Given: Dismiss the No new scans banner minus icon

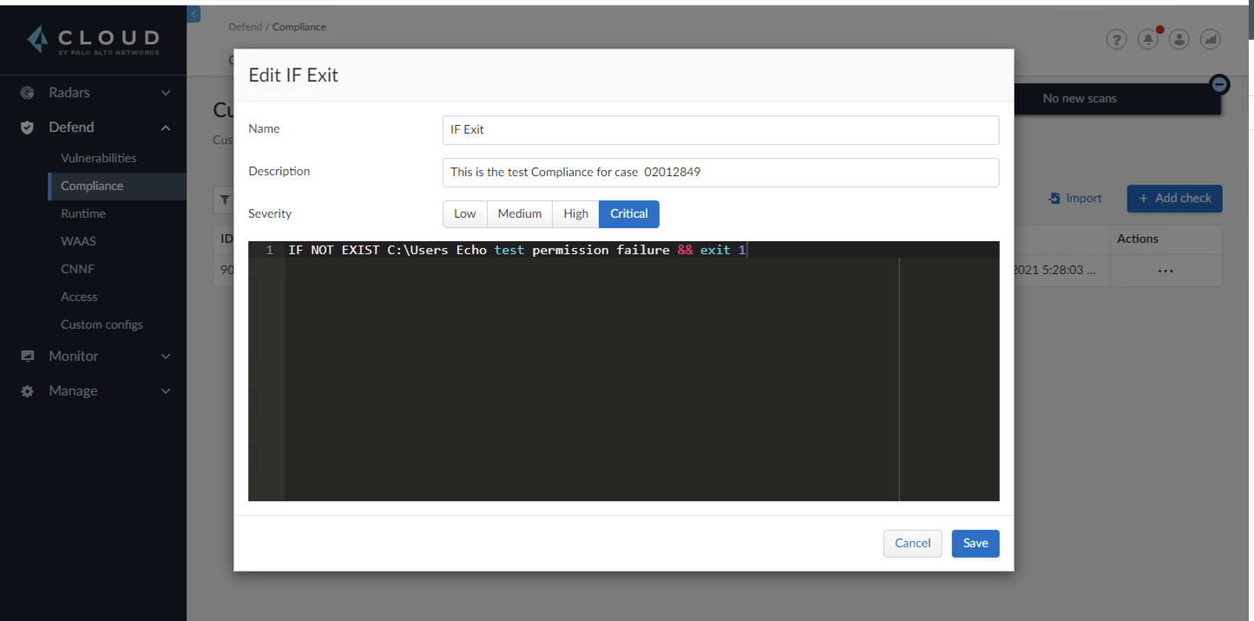Looking at the screenshot, I should tap(1219, 84).
